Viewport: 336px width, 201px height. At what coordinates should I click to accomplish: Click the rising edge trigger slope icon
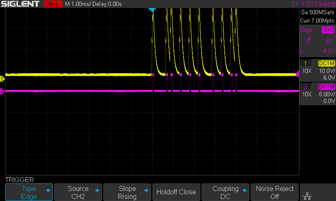(308, 40)
